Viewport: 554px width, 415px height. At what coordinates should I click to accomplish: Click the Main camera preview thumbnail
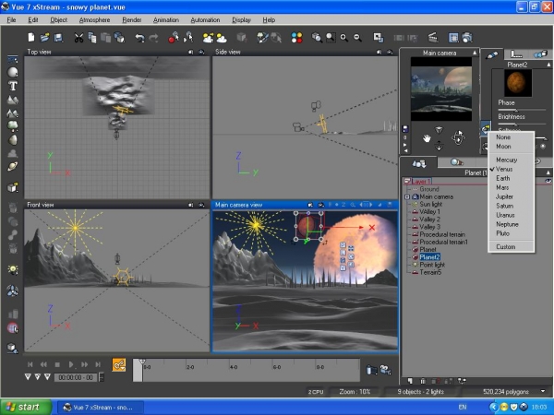pyautogui.click(x=441, y=89)
